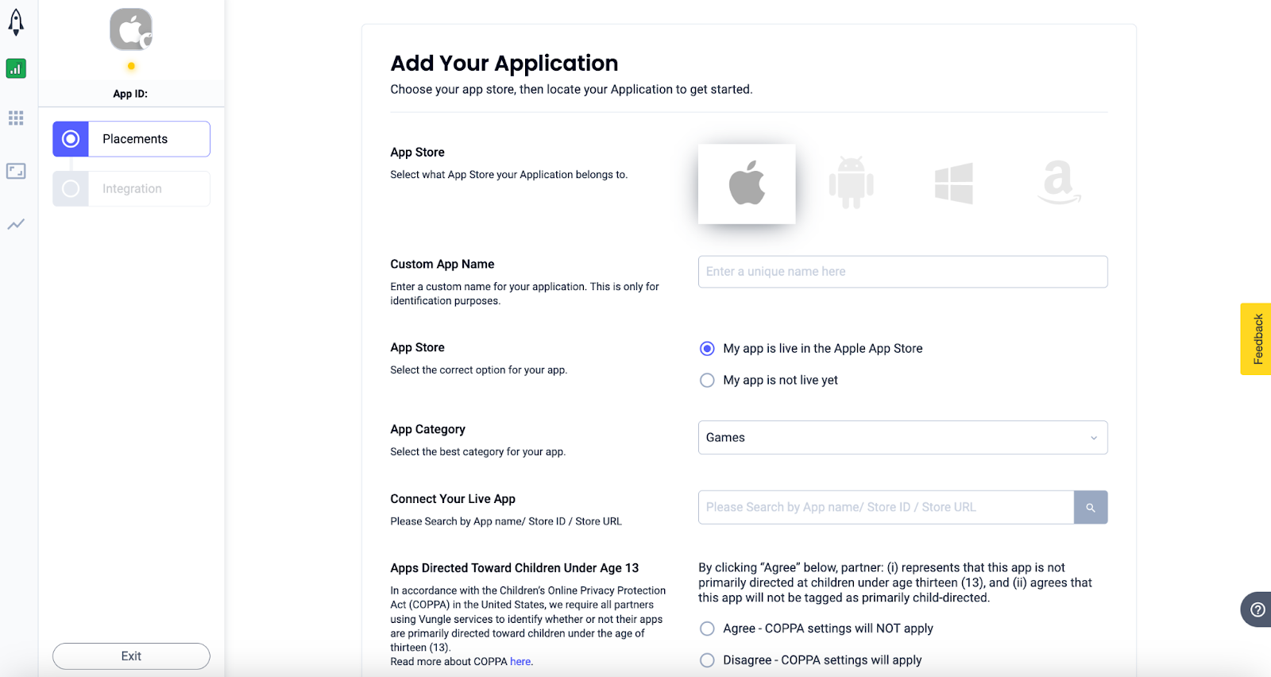Click the search magnifier button
The width and height of the screenshot is (1271, 677).
click(1090, 508)
